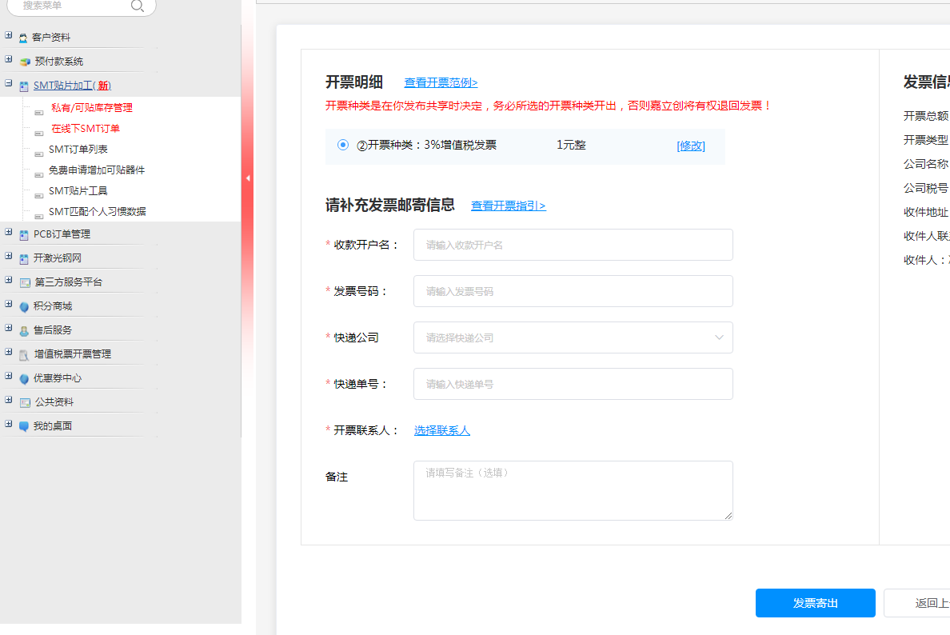Image resolution: width=950 pixels, height=635 pixels.
Task: Open the 查看开票范例 link
Action: pos(441,82)
